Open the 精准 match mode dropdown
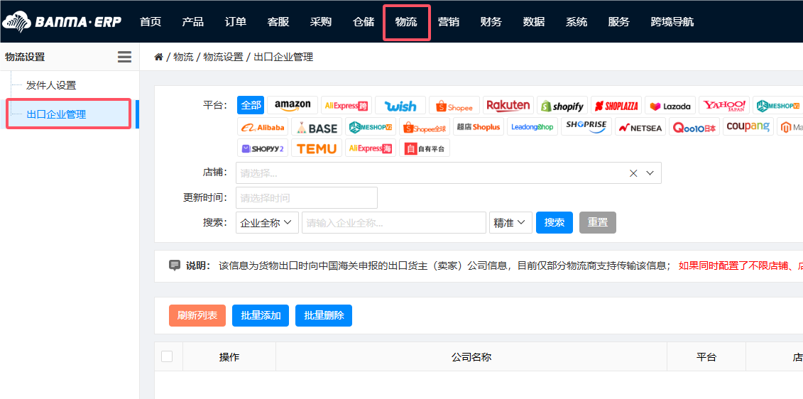 510,223
